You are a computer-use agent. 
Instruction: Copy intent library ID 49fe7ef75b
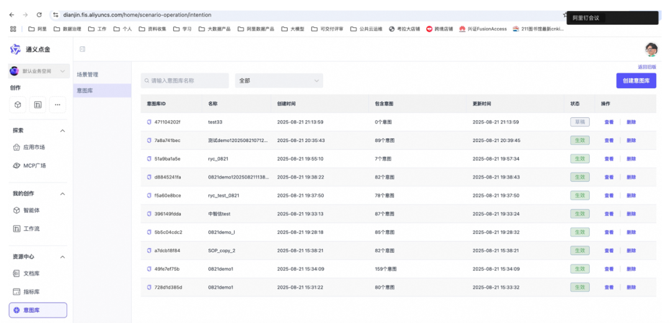(149, 269)
